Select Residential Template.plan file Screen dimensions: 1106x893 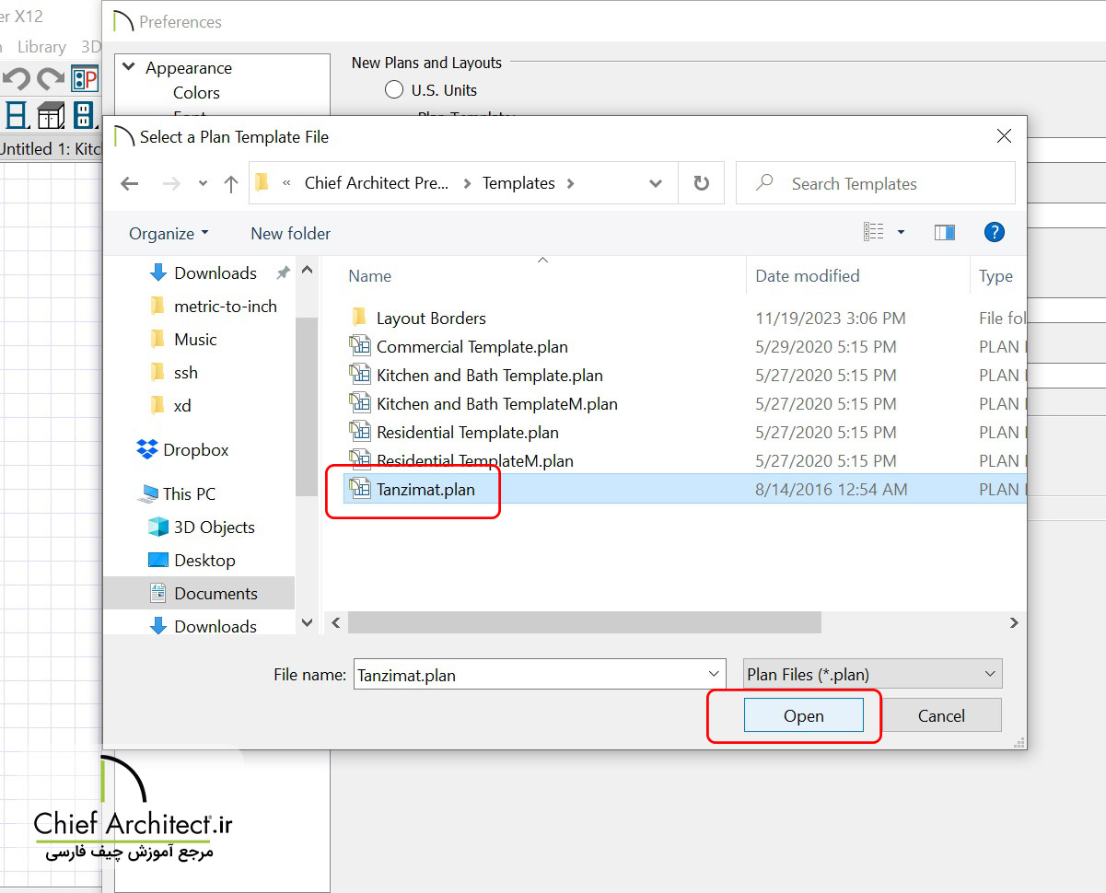(x=467, y=433)
